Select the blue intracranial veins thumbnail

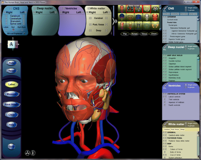pos(138,17)
